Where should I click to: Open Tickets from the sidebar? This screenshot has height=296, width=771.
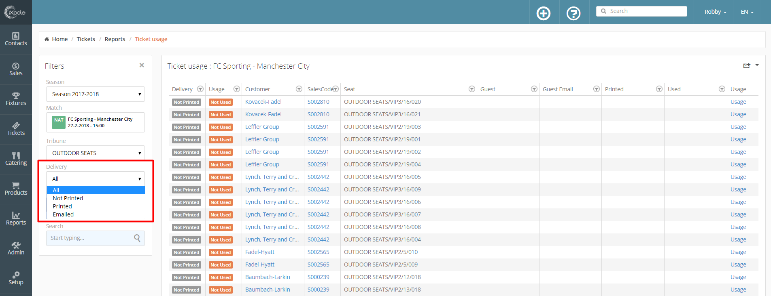[16, 129]
